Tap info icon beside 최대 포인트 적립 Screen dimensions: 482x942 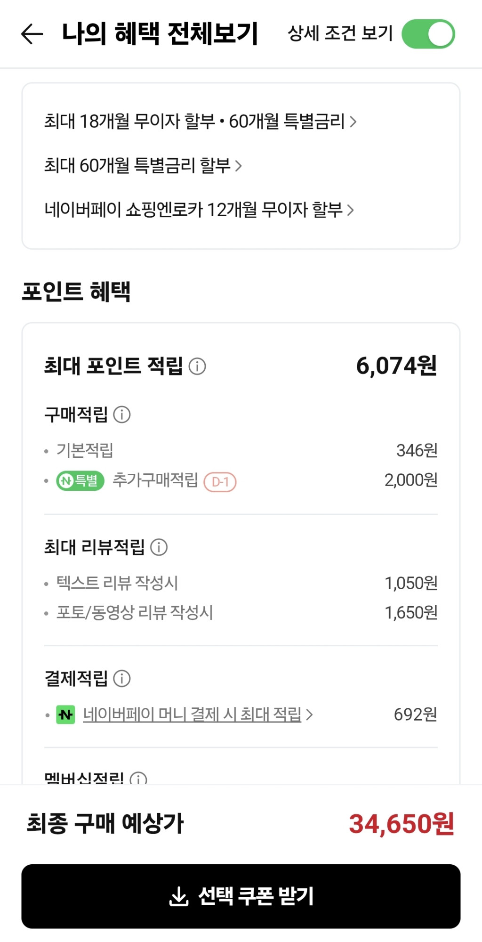[x=197, y=366]
